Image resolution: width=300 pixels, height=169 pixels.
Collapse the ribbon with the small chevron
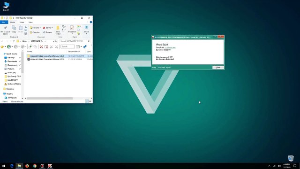coord(88,22)
